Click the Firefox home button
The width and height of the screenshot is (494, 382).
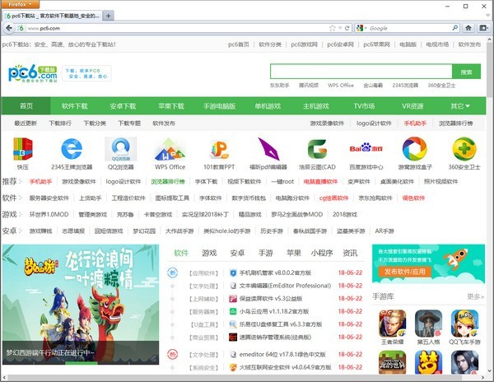(x=468, y=28)
